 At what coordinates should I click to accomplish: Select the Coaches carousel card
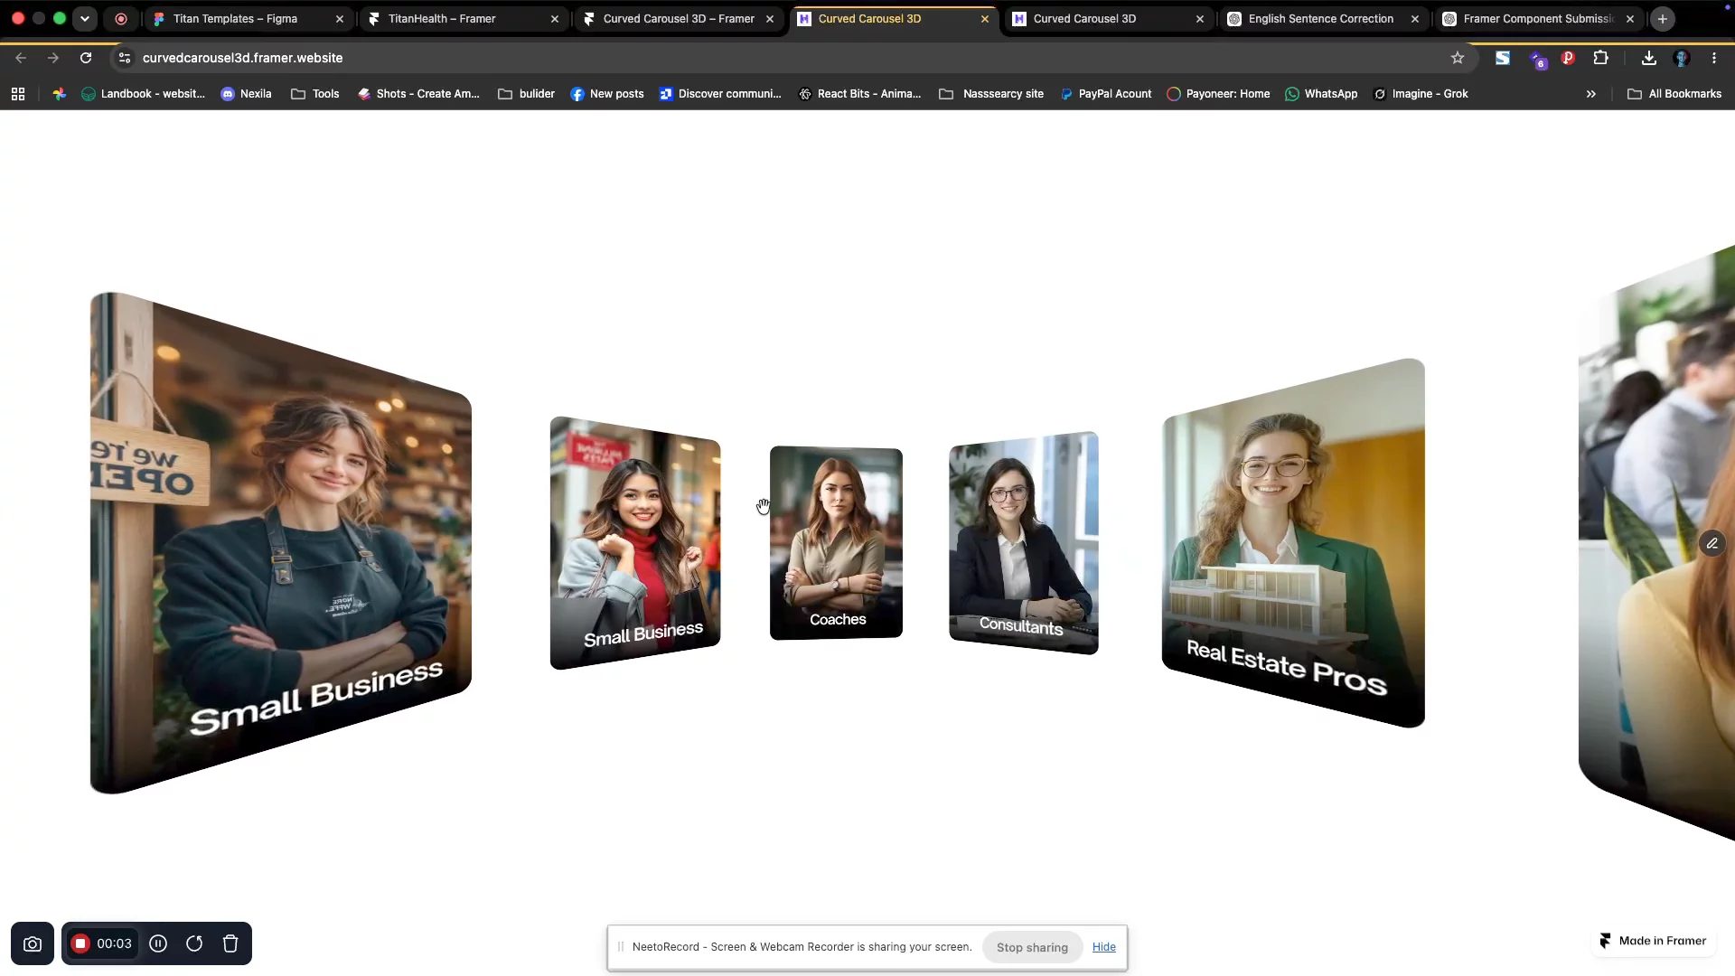point(836,542)
